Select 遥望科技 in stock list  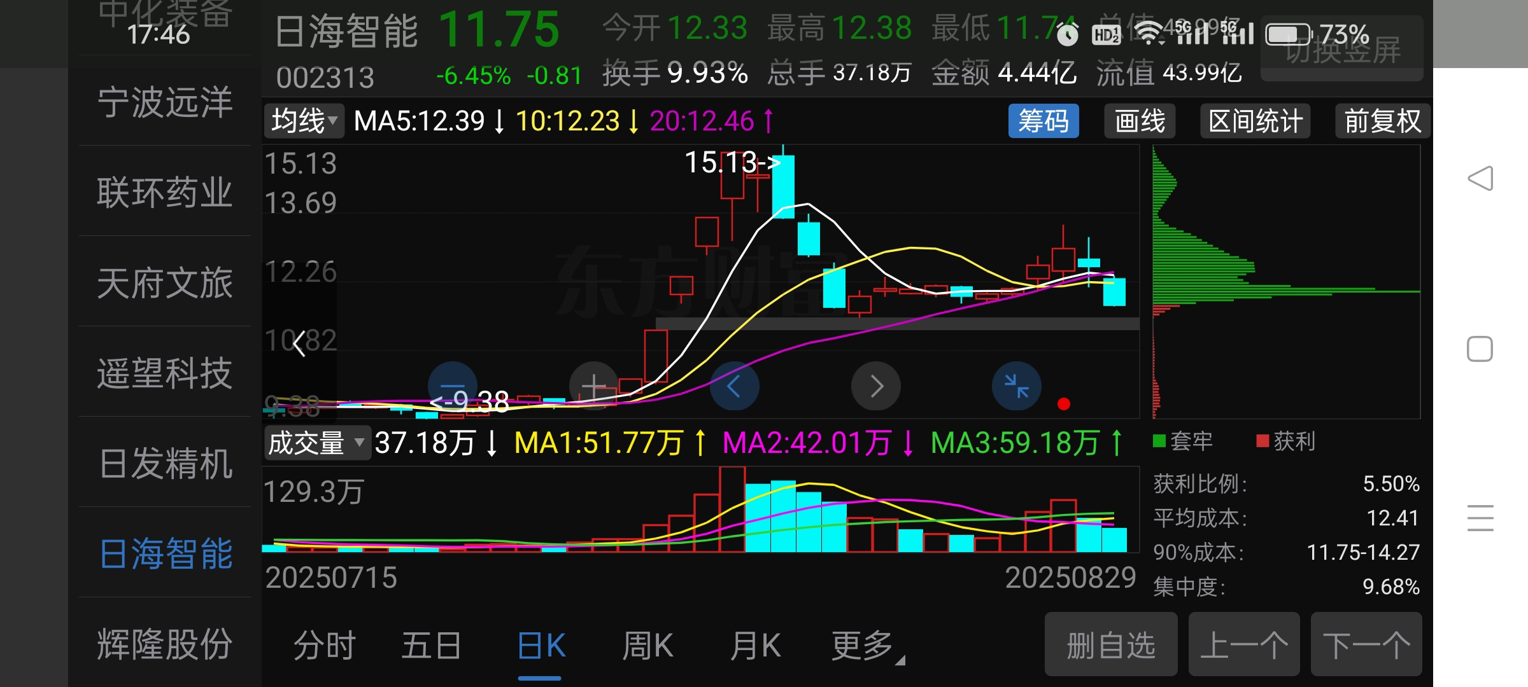[x=164, y=373]
